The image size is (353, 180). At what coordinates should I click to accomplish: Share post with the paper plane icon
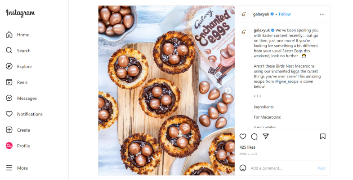(266, 137)
